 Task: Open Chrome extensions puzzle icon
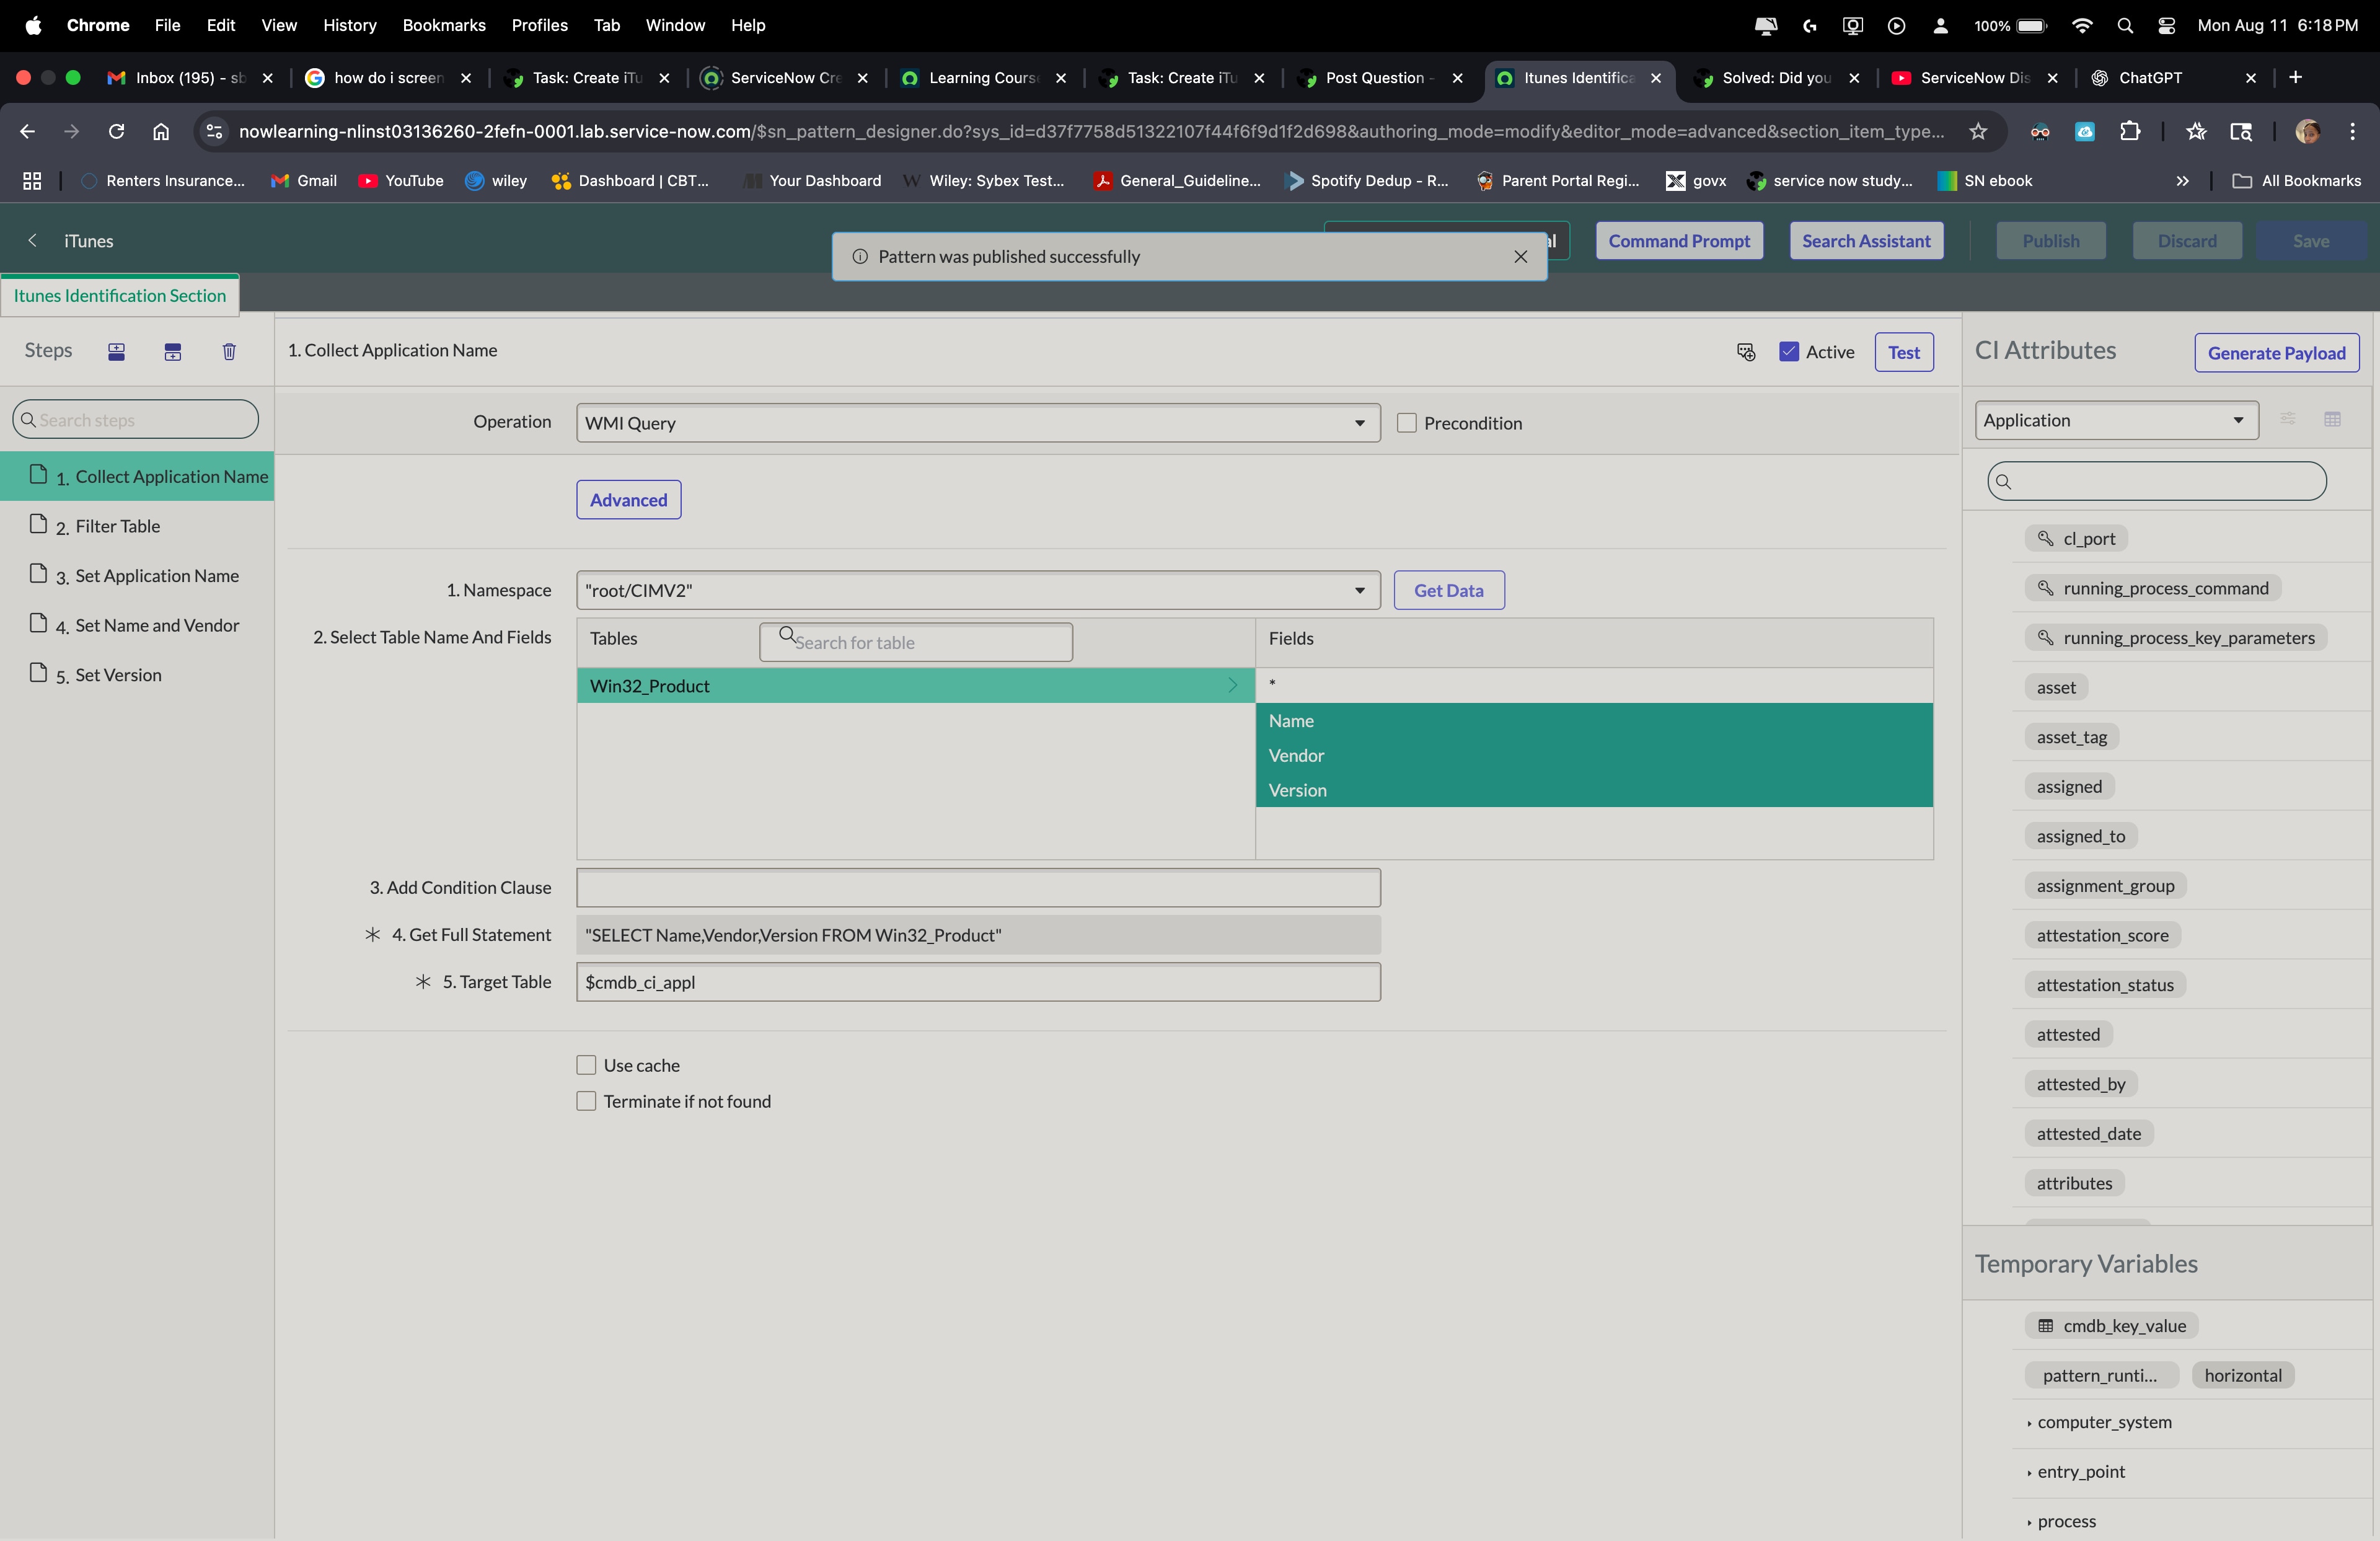[2130, 132]
